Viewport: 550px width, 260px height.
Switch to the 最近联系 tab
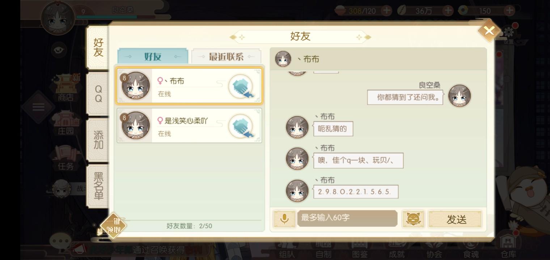coord(226,57)
